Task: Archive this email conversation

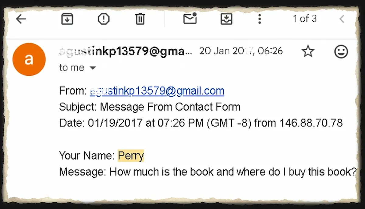Action: click(x=67, y=19)
